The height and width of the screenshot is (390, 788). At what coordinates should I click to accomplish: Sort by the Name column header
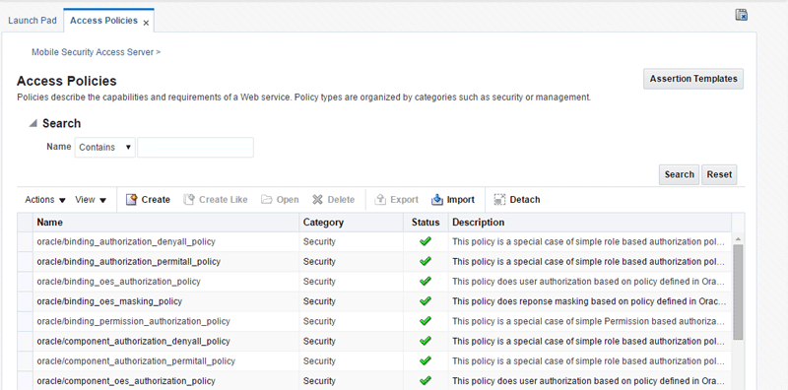(165, 223)
